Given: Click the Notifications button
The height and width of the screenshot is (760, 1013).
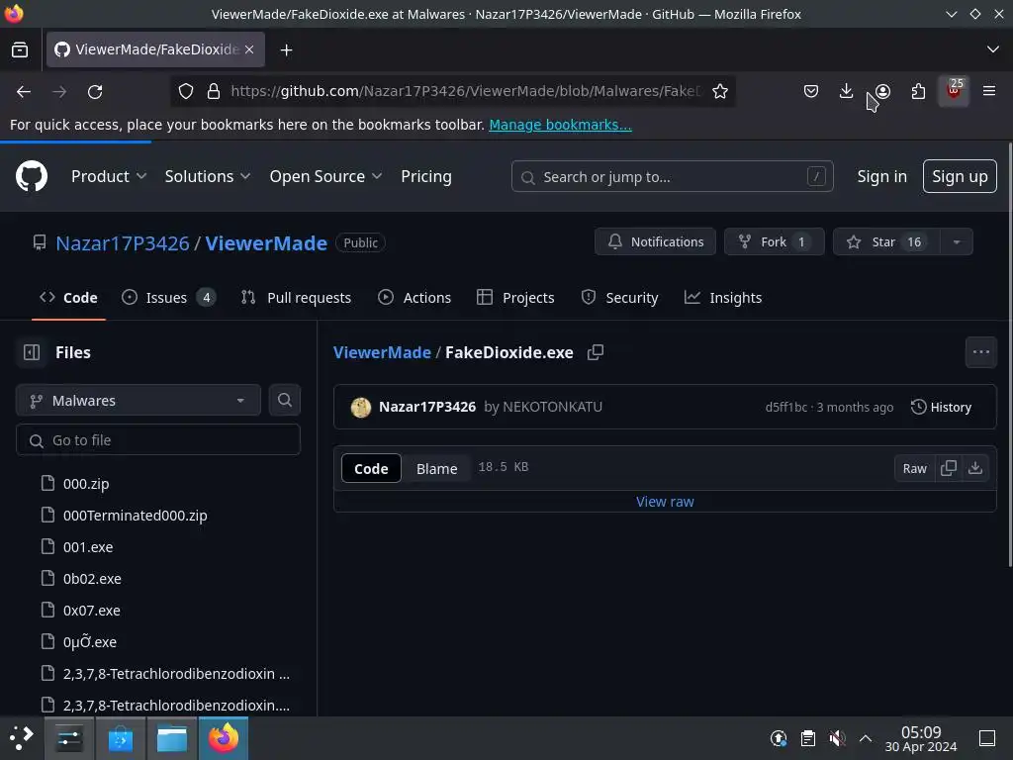Looking at the screenshot, I should click(655, 241).
